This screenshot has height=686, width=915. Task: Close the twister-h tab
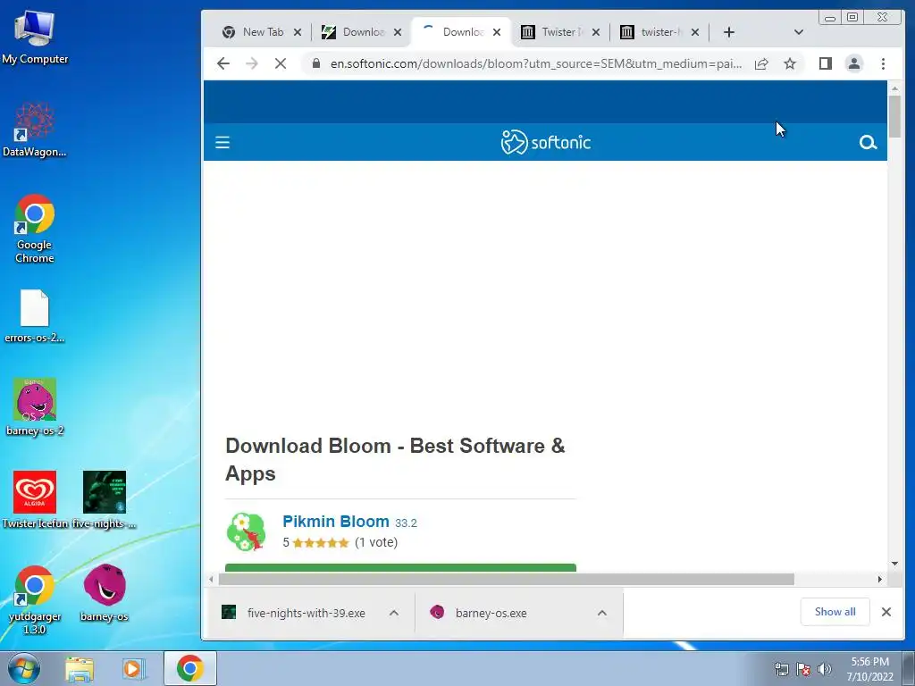[x=695, y=32]
